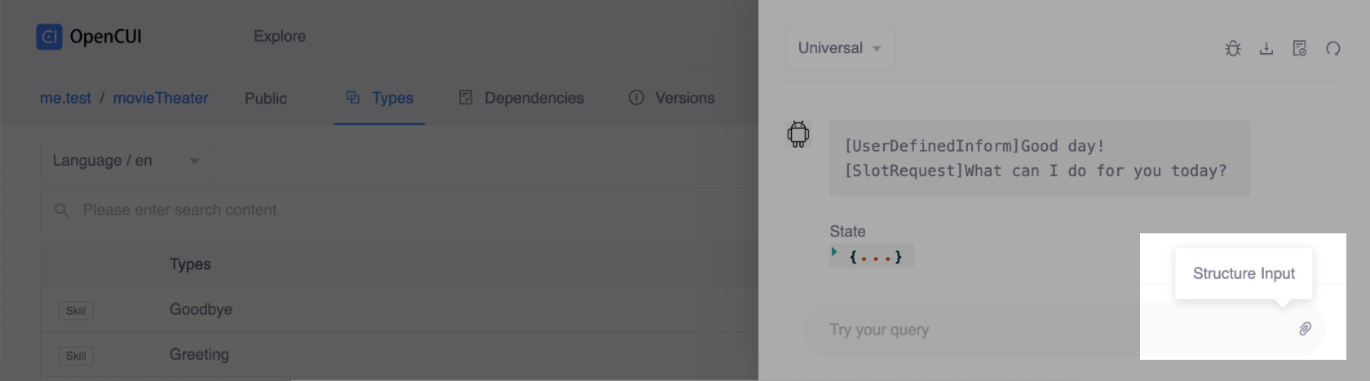Click the Try your query input
This screenshot has height=381, width=1370.
click(x=979, y=330)
